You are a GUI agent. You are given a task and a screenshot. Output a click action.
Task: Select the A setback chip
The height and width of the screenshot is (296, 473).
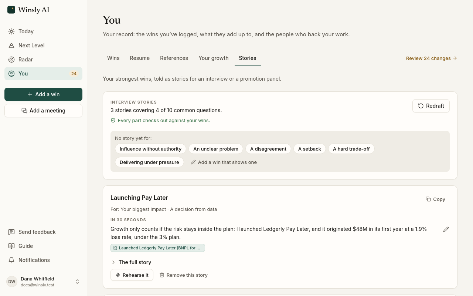pos(310,149)
